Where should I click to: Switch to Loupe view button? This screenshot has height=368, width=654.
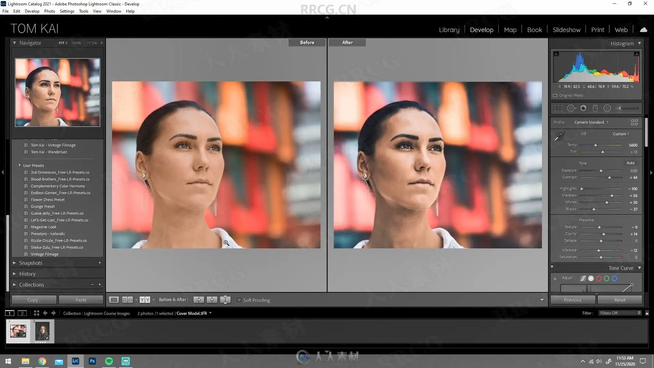pos(114,300)
